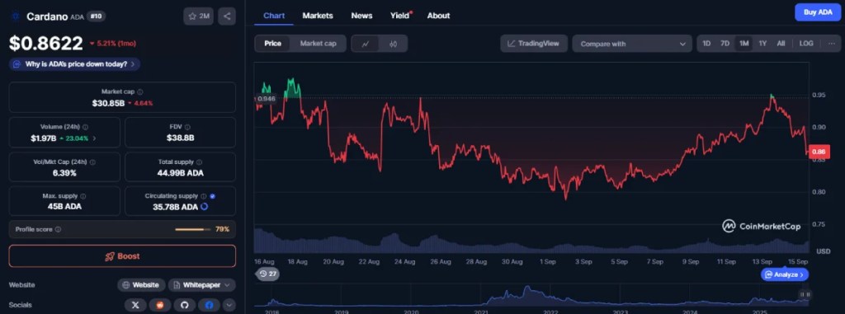Image resolution: width=845 pixels, height=314 pixels.
Task: Open the Yield tab
Action: pyautogui.click(x=400, y=16)
